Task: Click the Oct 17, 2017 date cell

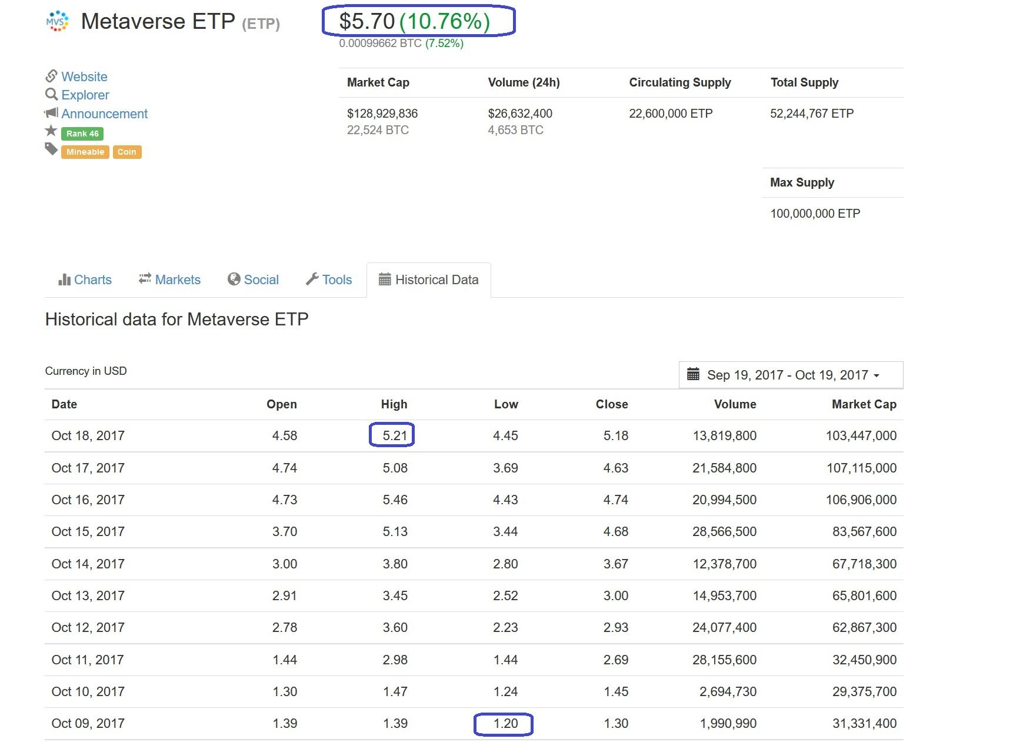Action: point(88,468)
